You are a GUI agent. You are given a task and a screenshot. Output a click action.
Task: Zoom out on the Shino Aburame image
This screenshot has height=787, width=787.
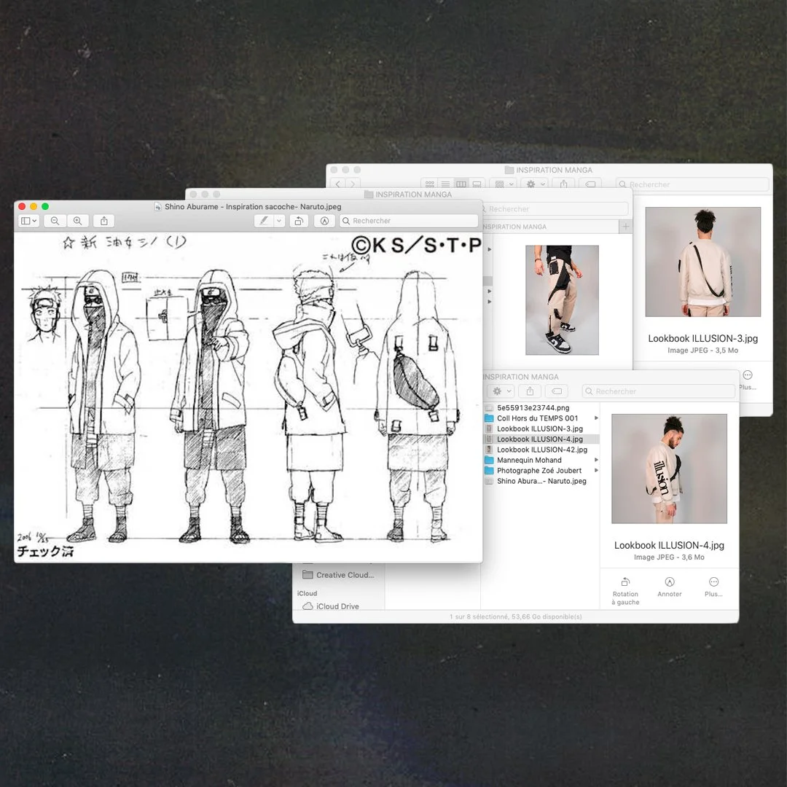click(55, 221)
